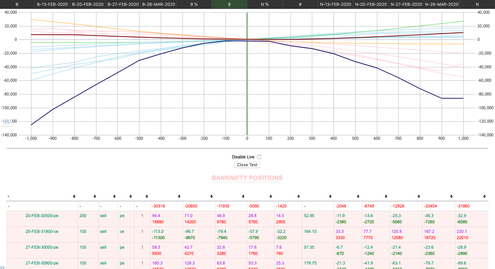Select the 20-FEB-30500-pe position row name

(x=42, y=216)
